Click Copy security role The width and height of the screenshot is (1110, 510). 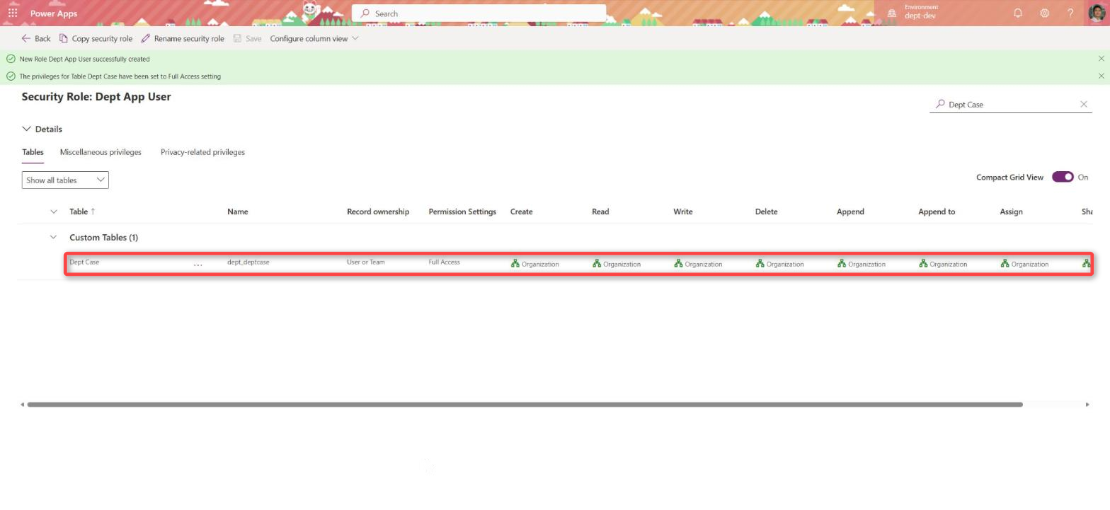[96, 38]
